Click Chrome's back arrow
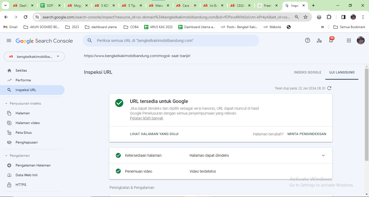369x197 pixels. 6,17
